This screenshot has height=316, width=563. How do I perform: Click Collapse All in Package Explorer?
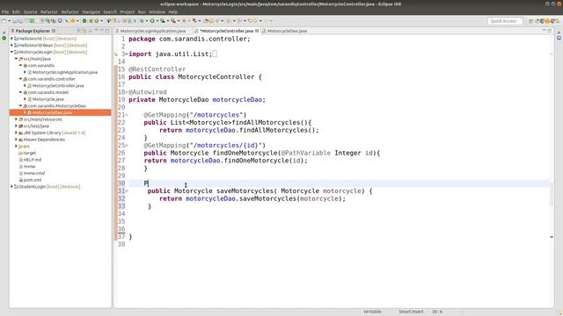coord(79,31)
